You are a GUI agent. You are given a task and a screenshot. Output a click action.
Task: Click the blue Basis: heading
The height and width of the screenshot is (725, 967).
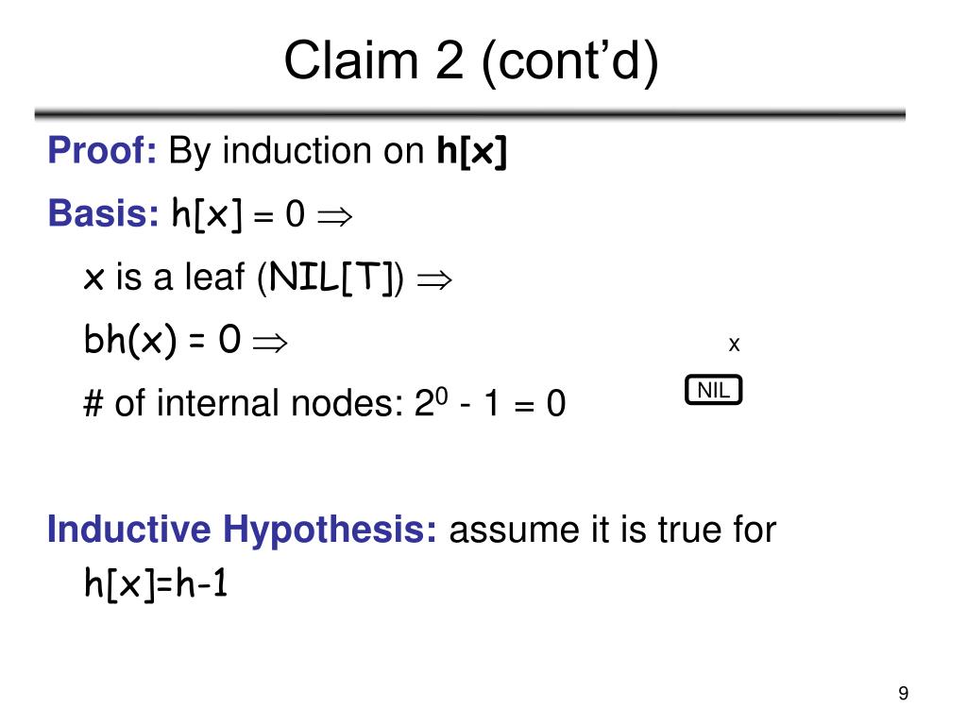click(x=104, y=213)
